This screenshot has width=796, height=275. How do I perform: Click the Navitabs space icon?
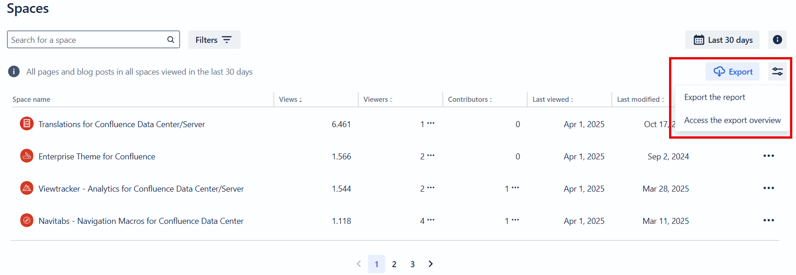coord(27,220)
